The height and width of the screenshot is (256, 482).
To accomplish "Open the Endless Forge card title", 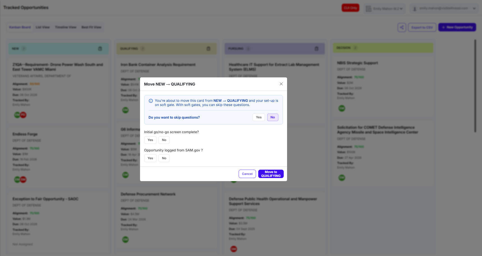I will [x=25, y=134].
